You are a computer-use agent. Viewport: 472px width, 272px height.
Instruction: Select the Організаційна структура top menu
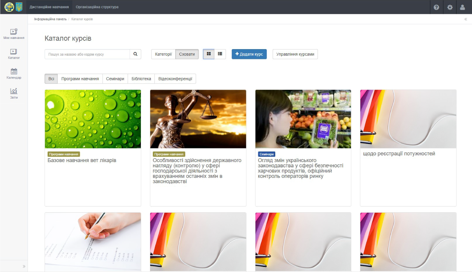point(97,7)
